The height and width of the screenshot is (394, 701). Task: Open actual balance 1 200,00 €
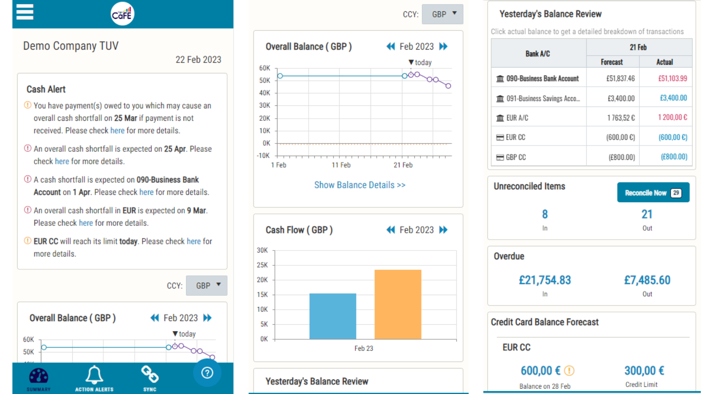click(673, 117)
